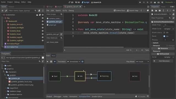Screen dimensions: 176x99
Task: Open the Script editor Go To menu
Action: [x=65, y=10]
